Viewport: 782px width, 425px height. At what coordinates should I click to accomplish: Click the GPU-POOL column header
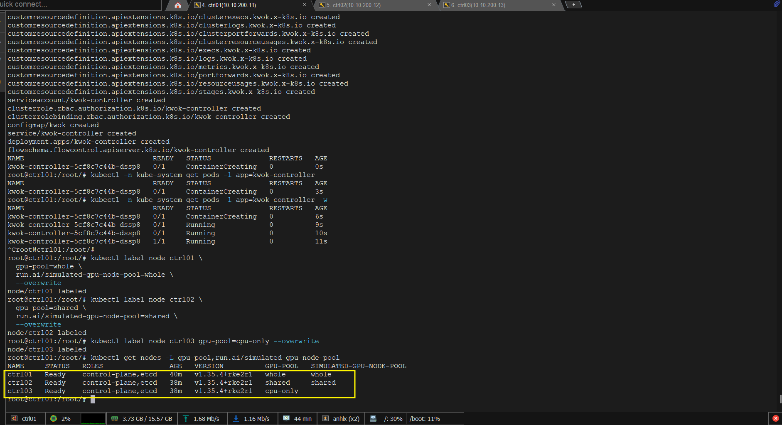(282, 366)
